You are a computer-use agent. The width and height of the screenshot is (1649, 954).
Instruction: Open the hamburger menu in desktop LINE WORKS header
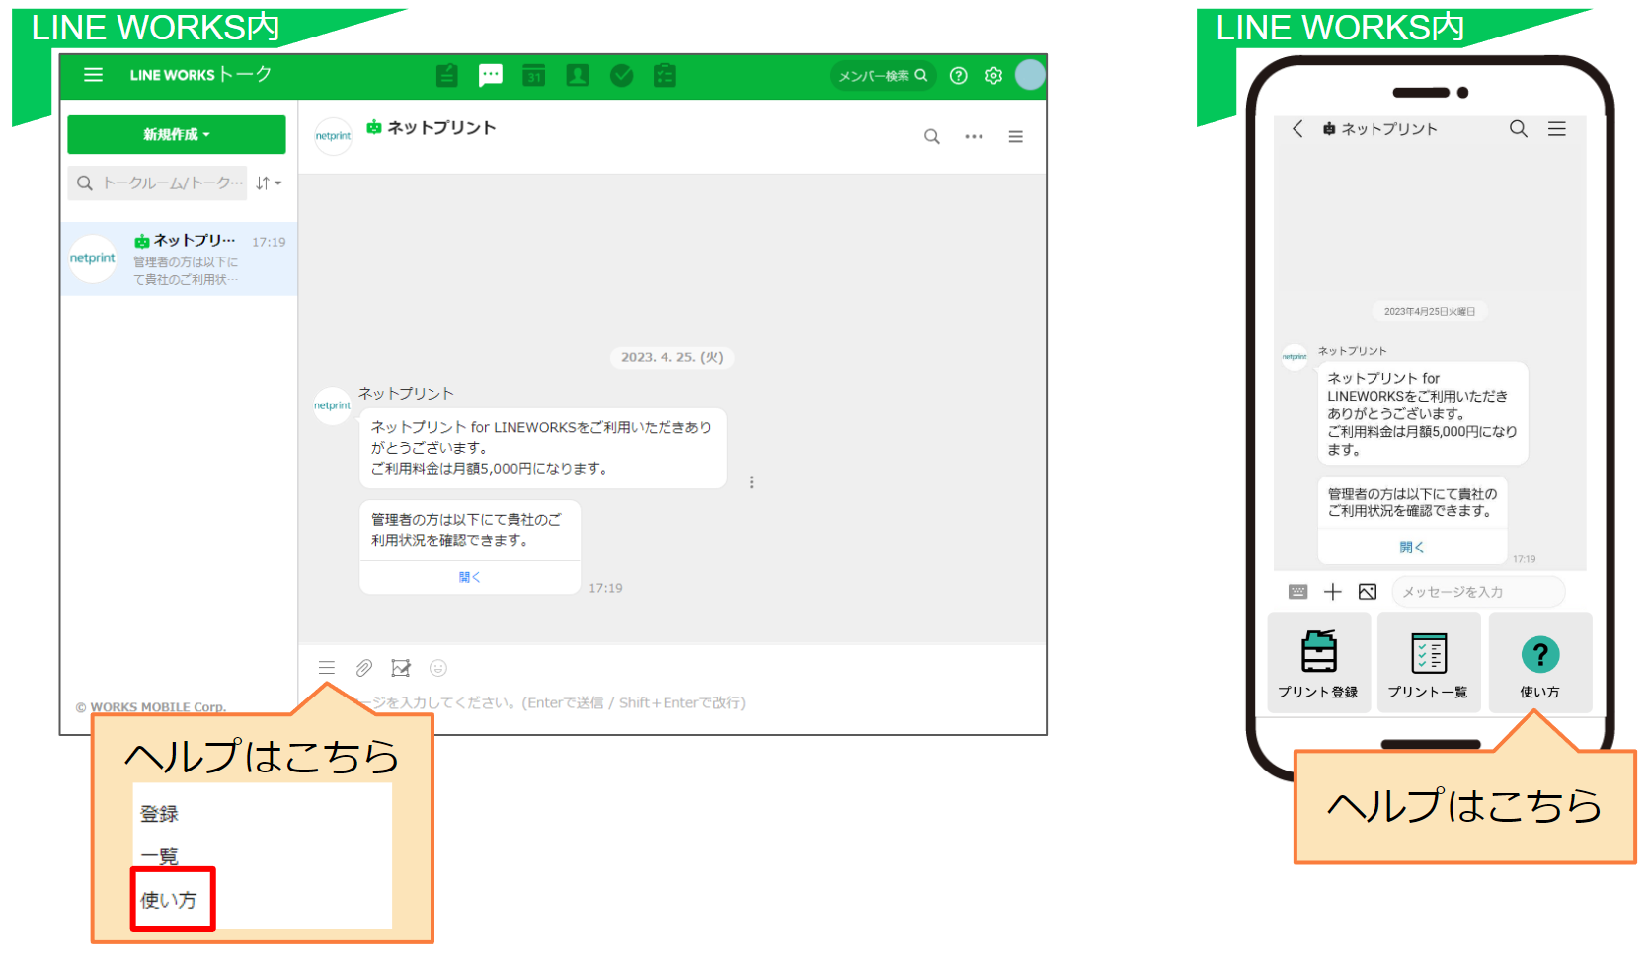tap(93, 75)
